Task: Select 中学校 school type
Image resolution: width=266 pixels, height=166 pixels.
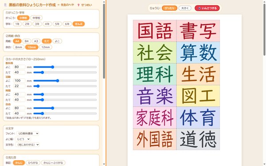Action: coord(36,18)
